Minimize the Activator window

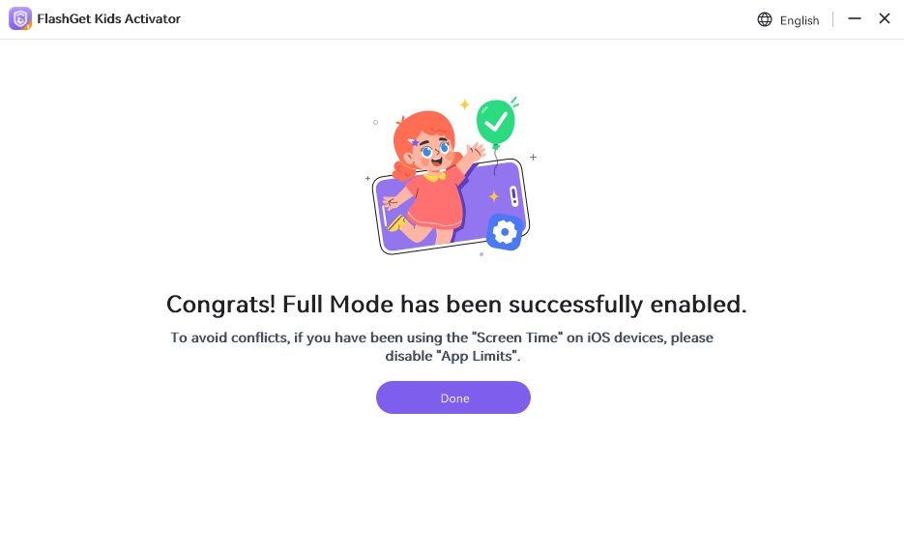(x=855, y=18)
